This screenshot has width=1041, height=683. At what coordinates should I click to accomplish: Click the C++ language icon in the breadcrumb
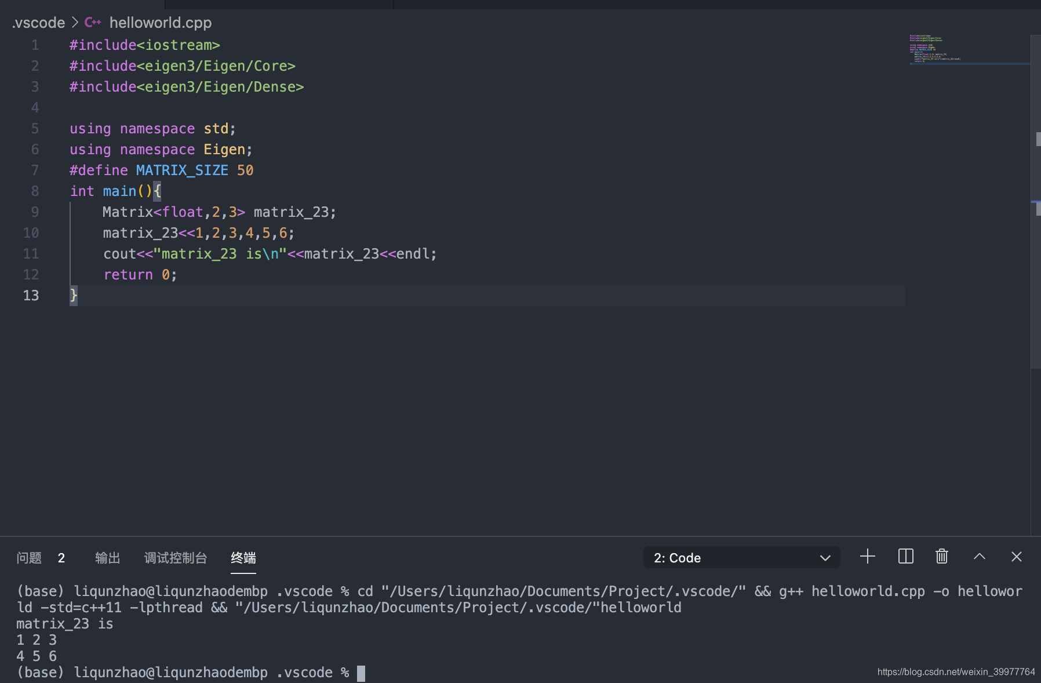[92, 22]
